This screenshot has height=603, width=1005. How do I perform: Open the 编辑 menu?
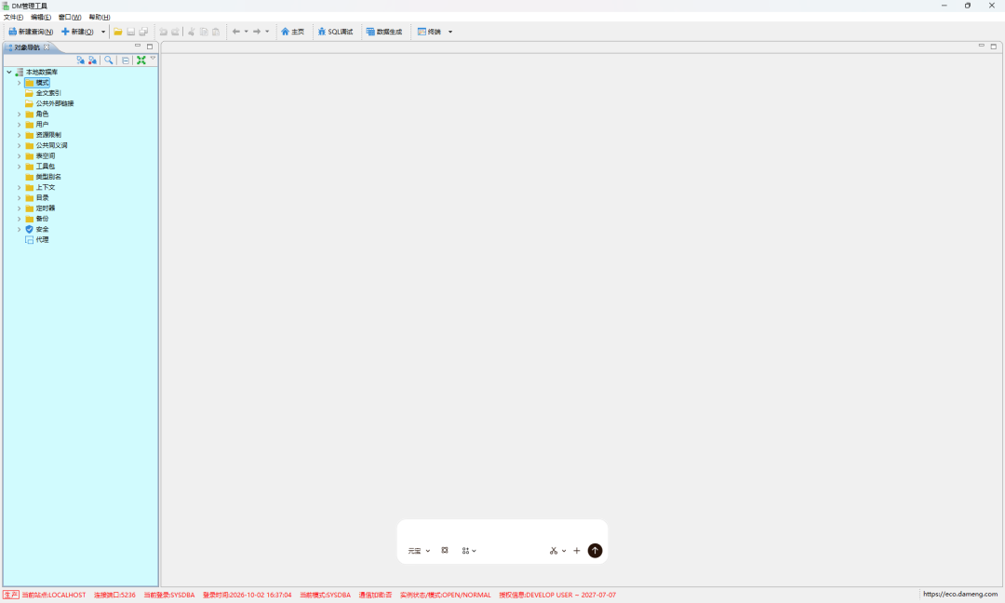41,18
